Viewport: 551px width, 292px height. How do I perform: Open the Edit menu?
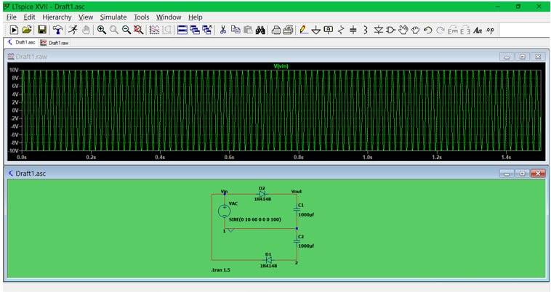(29, 17)
